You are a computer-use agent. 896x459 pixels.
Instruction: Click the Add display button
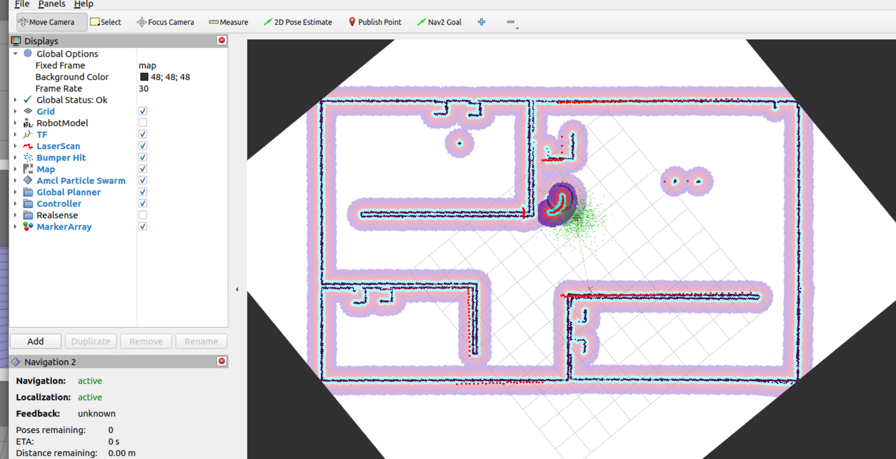point(36,341)
